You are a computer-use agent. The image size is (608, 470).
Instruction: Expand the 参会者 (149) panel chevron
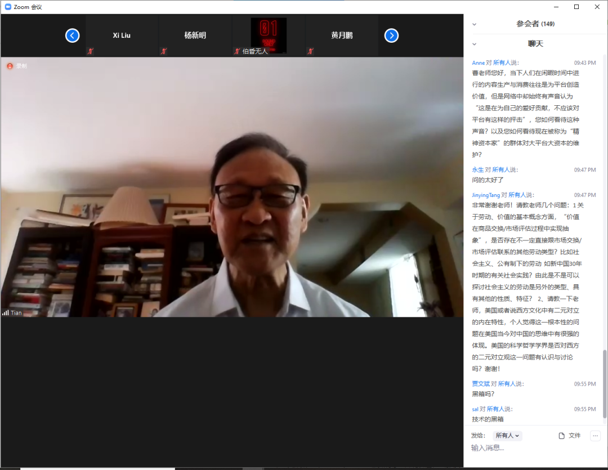point(474,24)
